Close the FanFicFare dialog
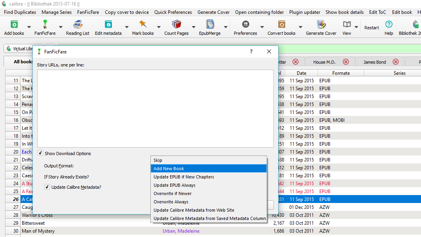Viewport: 421px width, 237px height. 269,51
